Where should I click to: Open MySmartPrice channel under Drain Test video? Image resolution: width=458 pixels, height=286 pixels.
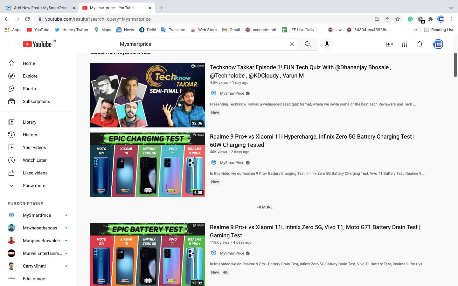232,253
